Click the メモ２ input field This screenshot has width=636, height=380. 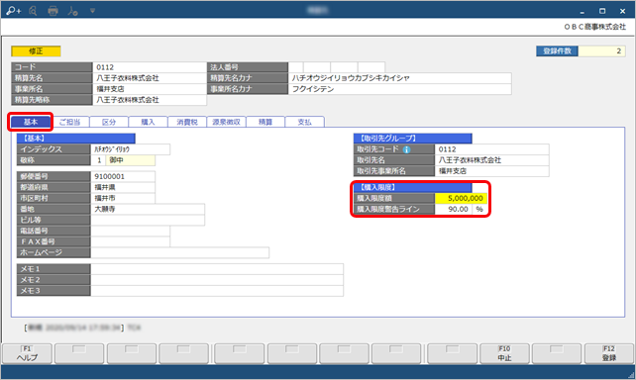(x=217, y=280)
